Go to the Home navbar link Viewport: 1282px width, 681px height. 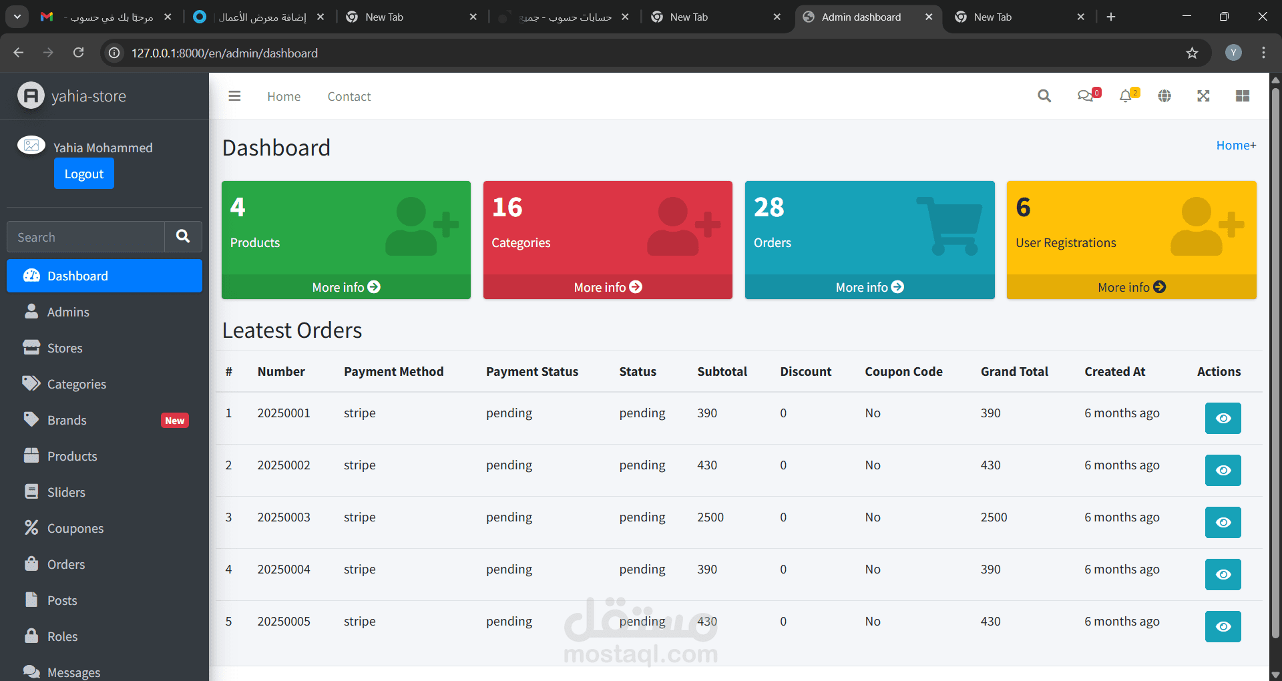pos(284,96)
